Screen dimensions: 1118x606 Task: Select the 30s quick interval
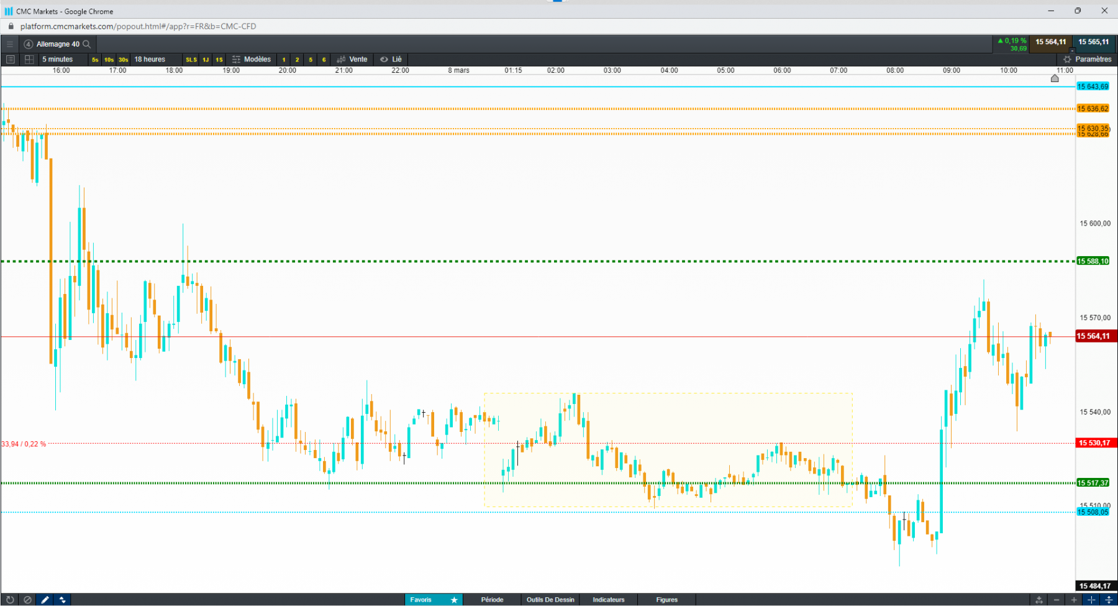click(124, 60)
